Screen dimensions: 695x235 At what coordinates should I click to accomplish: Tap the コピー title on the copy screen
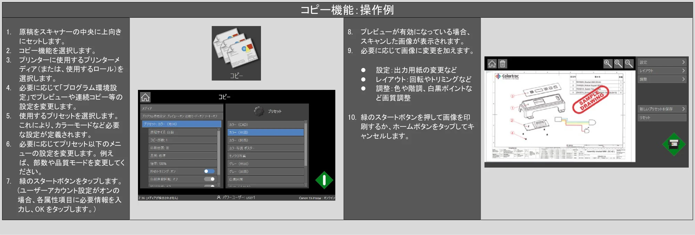coord(224,97)
